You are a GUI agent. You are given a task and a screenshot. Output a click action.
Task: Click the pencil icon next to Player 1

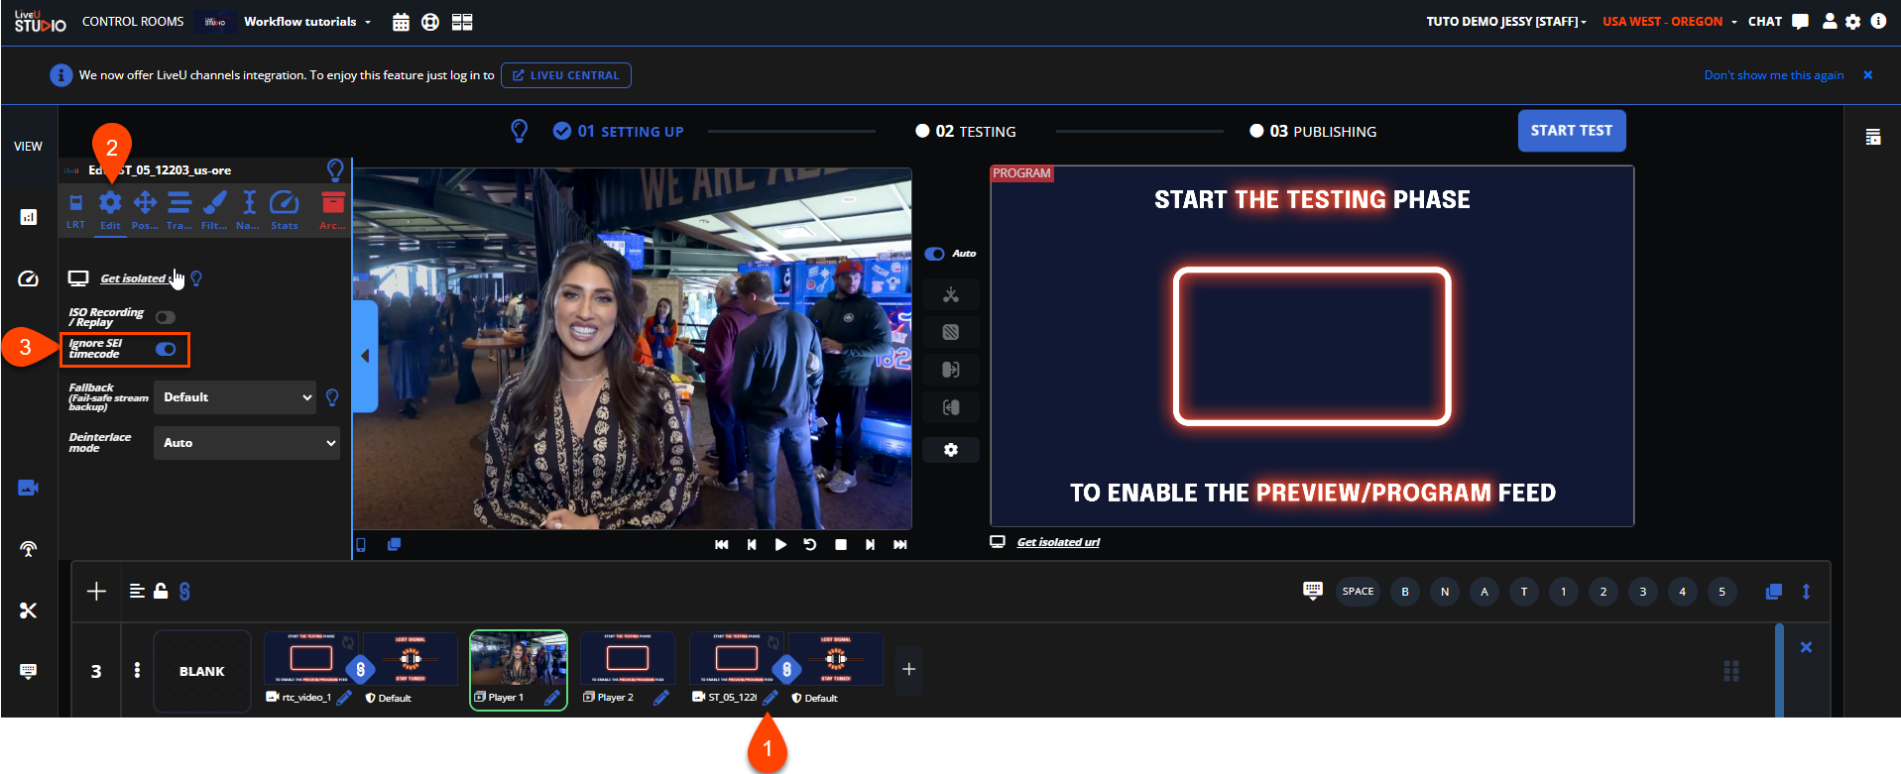pyautogui.click(x=552, y=698)
